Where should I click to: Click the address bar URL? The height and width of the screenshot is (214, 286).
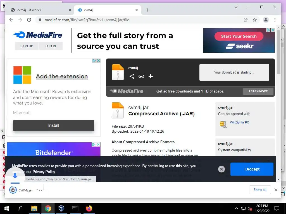coord(87,20)
